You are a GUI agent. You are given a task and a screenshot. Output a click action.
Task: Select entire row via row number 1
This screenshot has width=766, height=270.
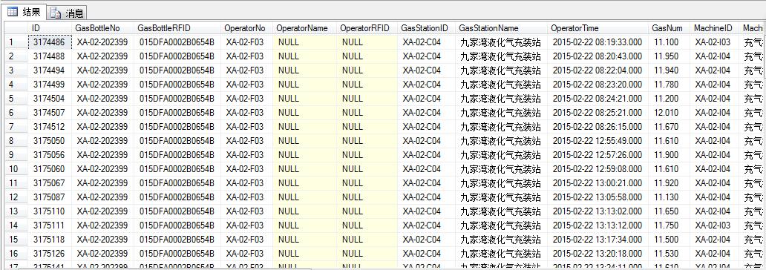pyautogui.click(x=16, y=42)
